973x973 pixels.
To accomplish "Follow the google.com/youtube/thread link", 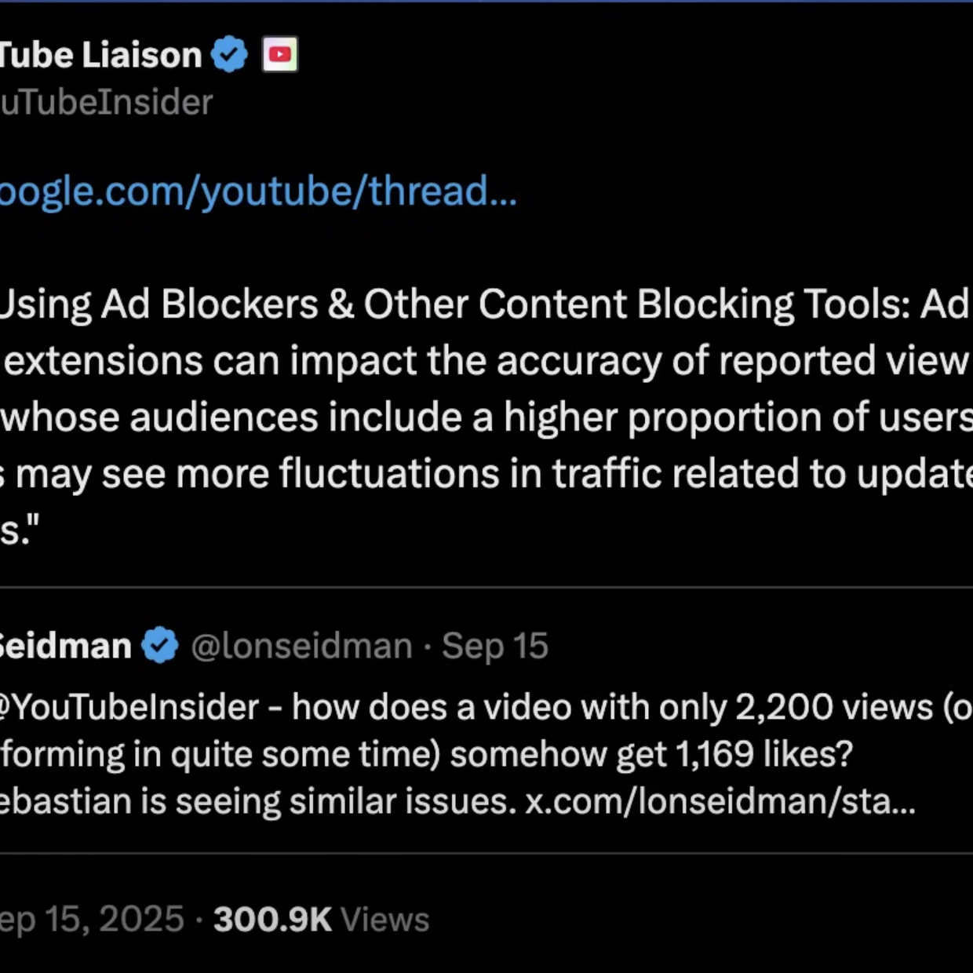I will [258, 191].
